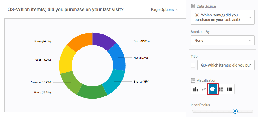Click into the Title text field
The width and height of the screenshot is (258, 117).
pos(226,65)
